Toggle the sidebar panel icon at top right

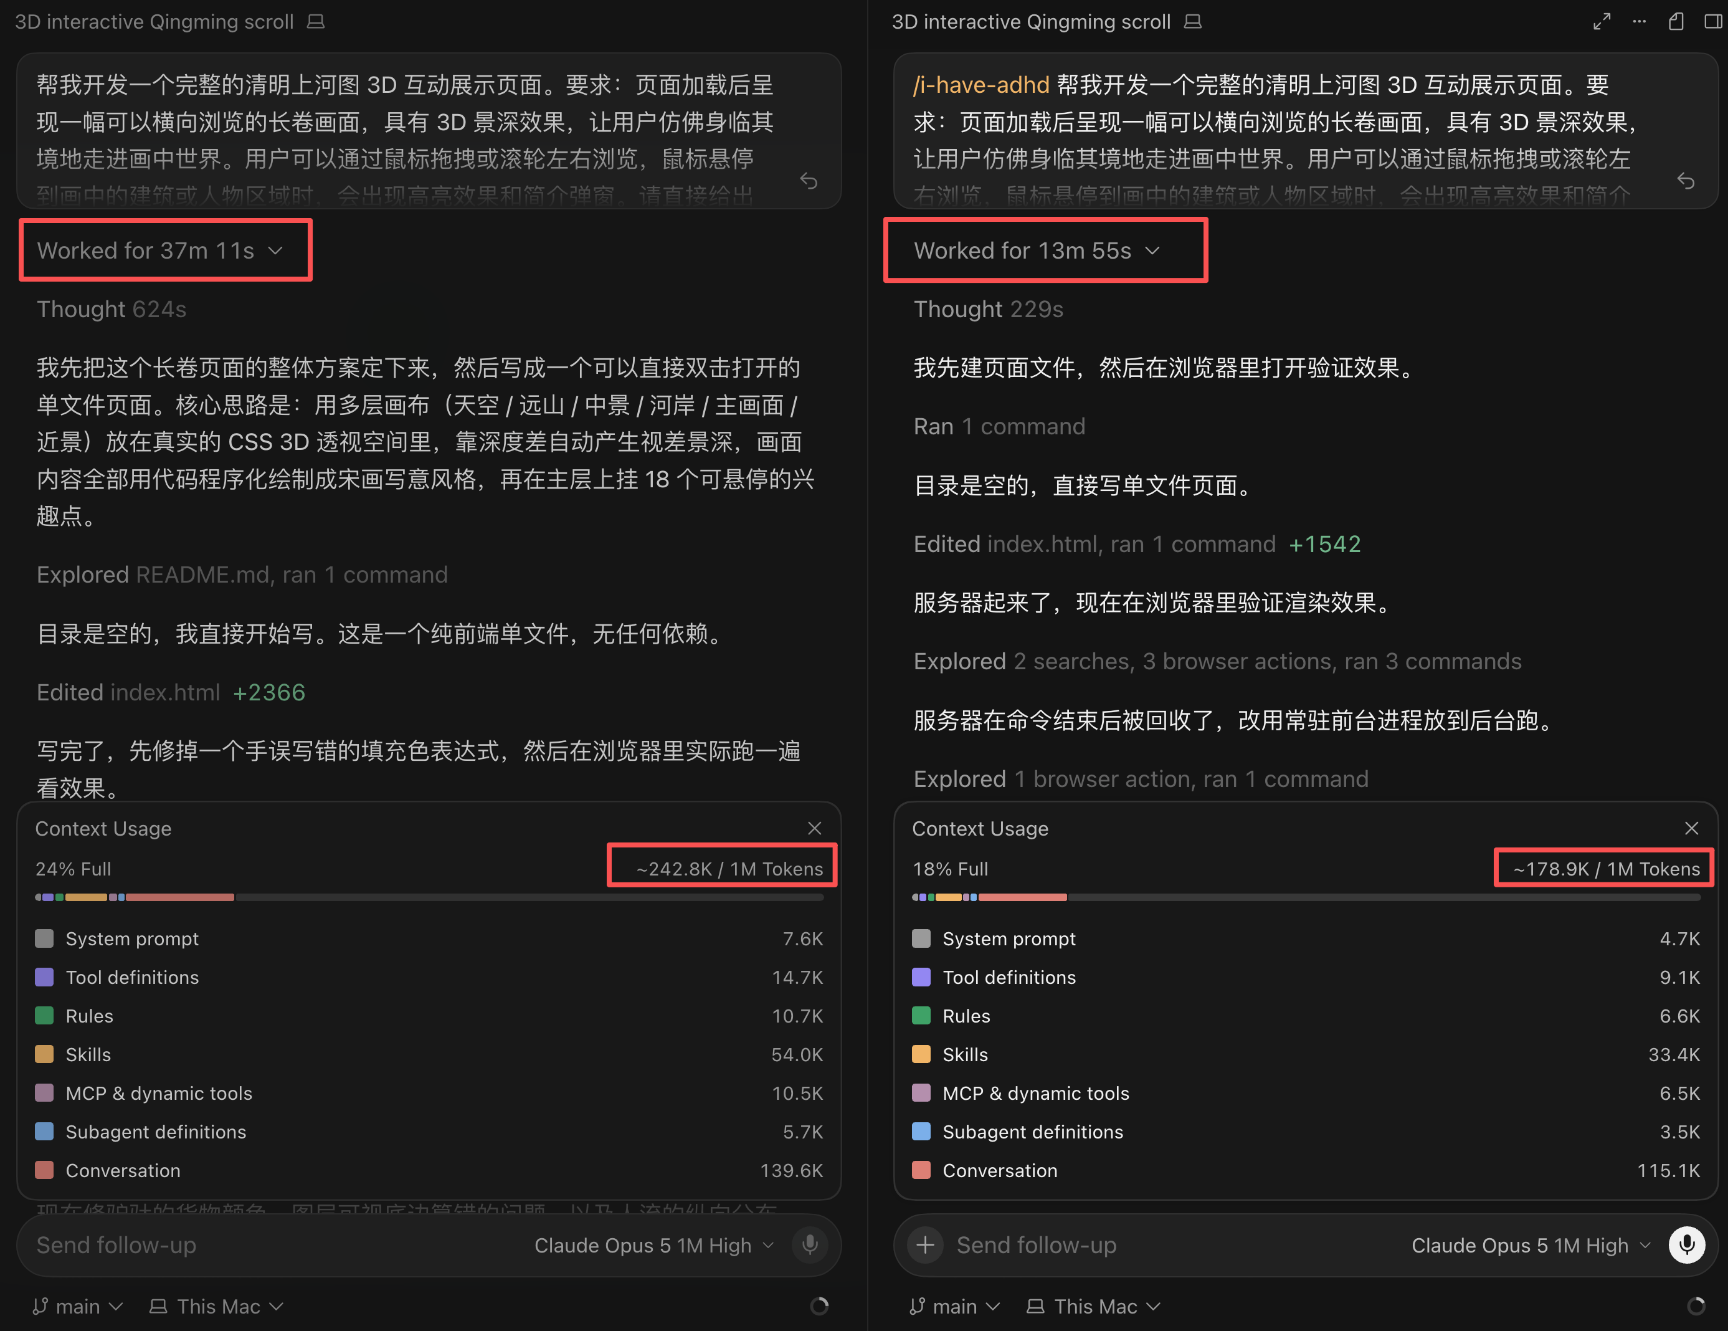click(1713, 21)
